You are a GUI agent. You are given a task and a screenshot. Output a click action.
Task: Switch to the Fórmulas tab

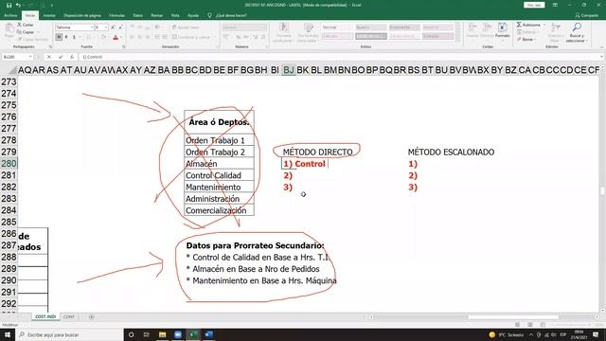point(116,15)
